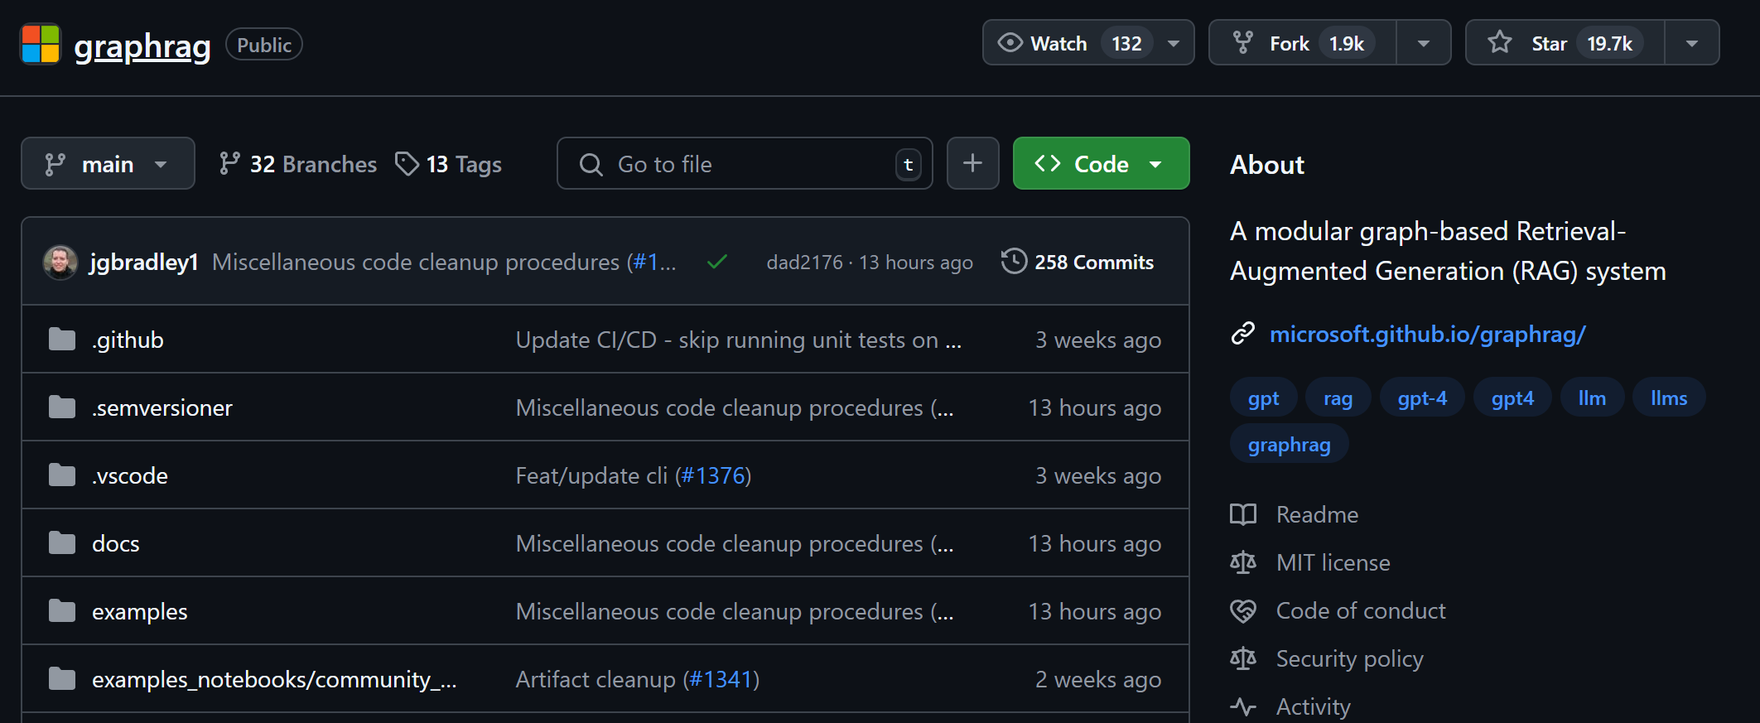Click folder icon beside .github

pos(62,340)
